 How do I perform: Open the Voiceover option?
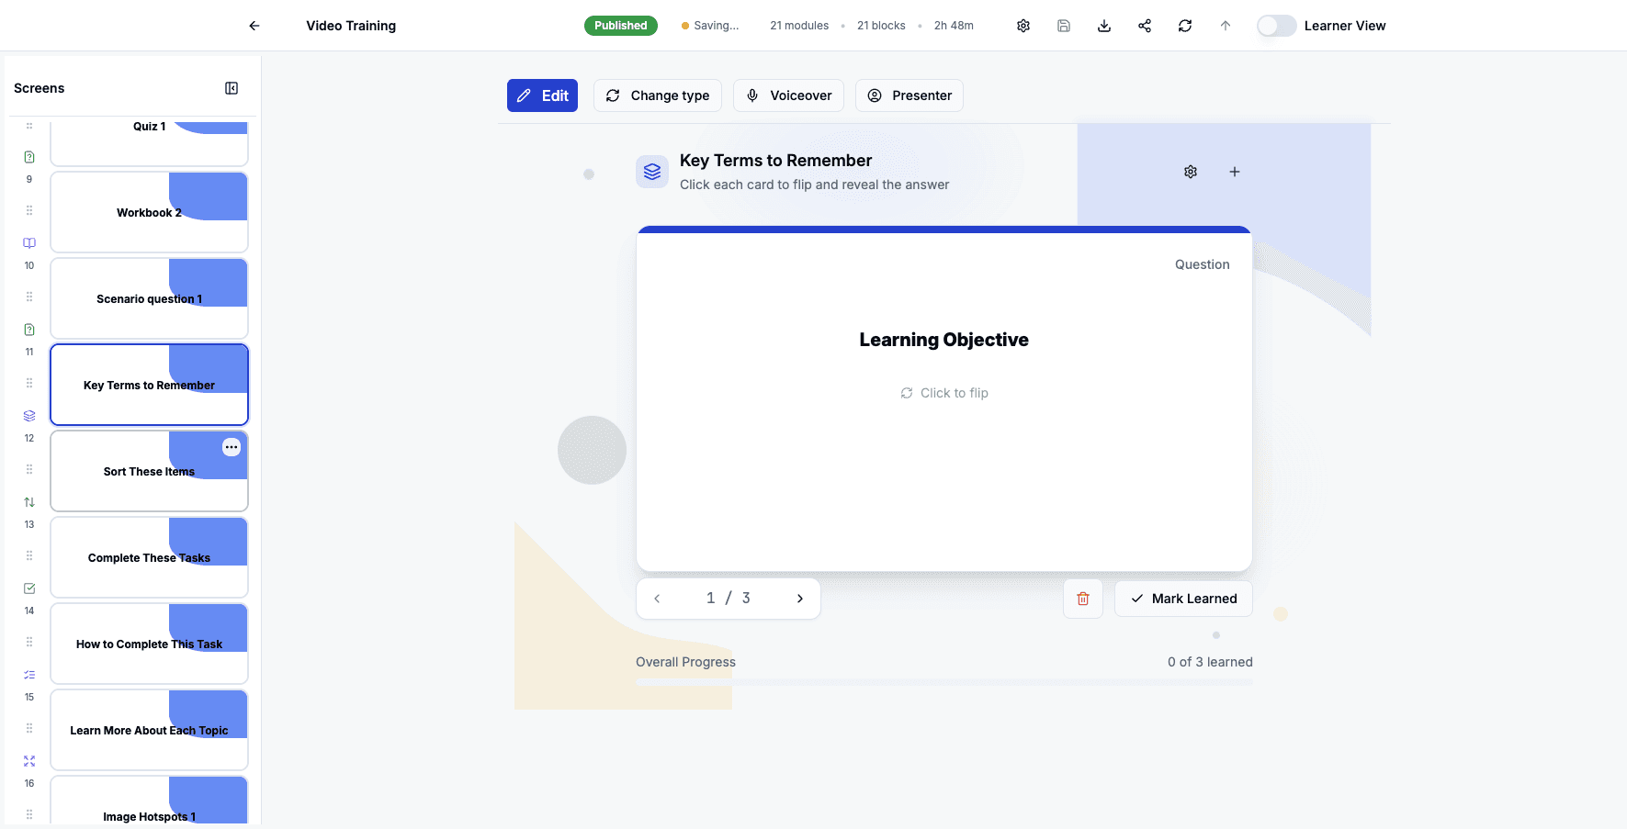788,95
